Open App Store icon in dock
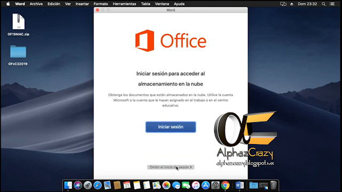 [x=205, y=185]
